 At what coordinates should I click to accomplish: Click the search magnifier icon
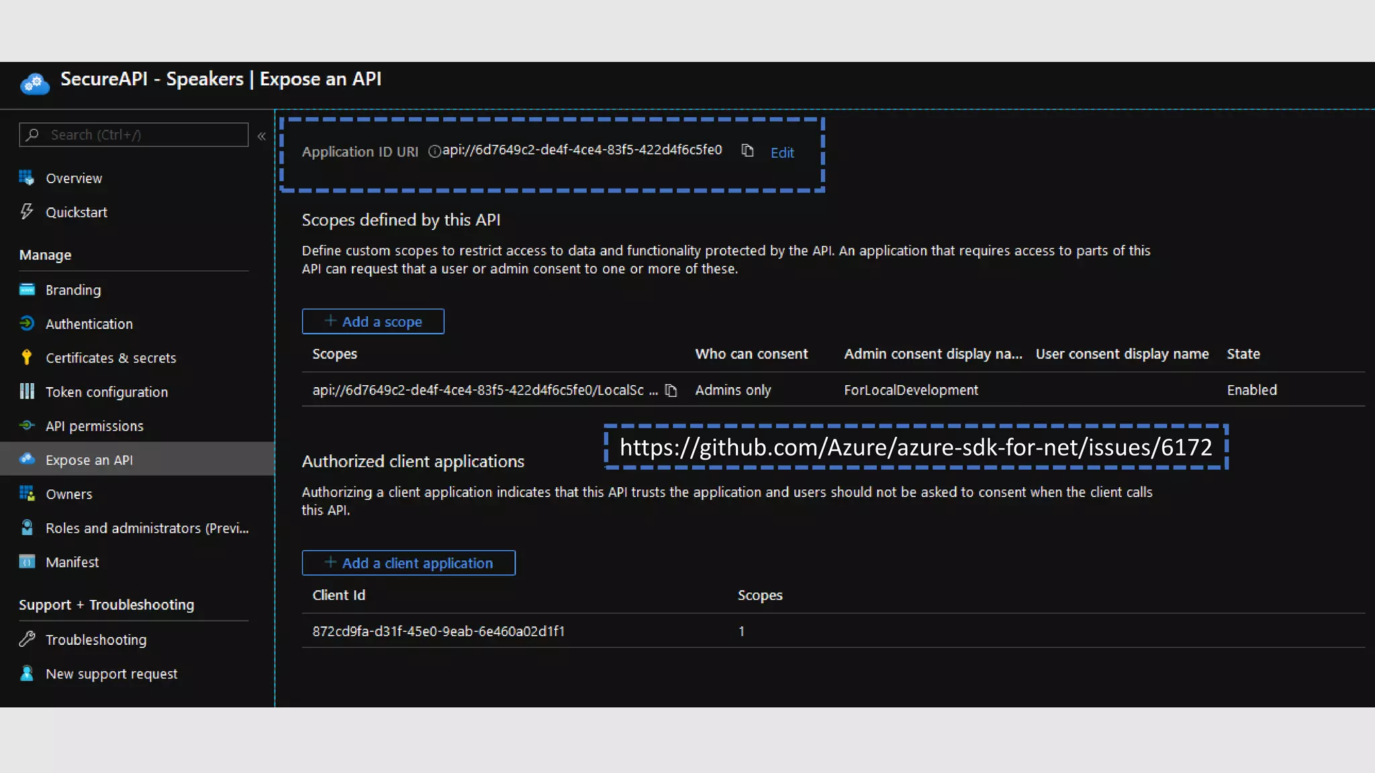(32, 134)
